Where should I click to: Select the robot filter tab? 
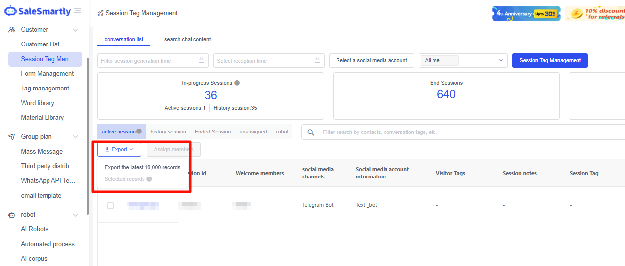[282, 132]
